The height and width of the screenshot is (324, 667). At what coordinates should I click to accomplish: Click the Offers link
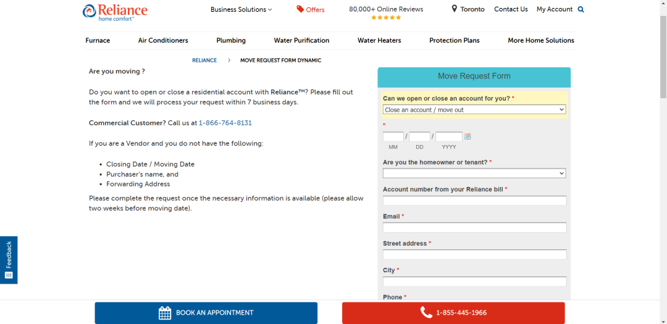[315, 10]
